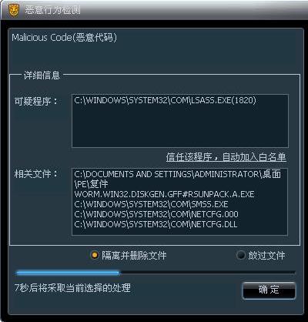Screen dimensions: 308x322
Task: Click the unfilled part of the countdown bar
Action: pos(208,273)
